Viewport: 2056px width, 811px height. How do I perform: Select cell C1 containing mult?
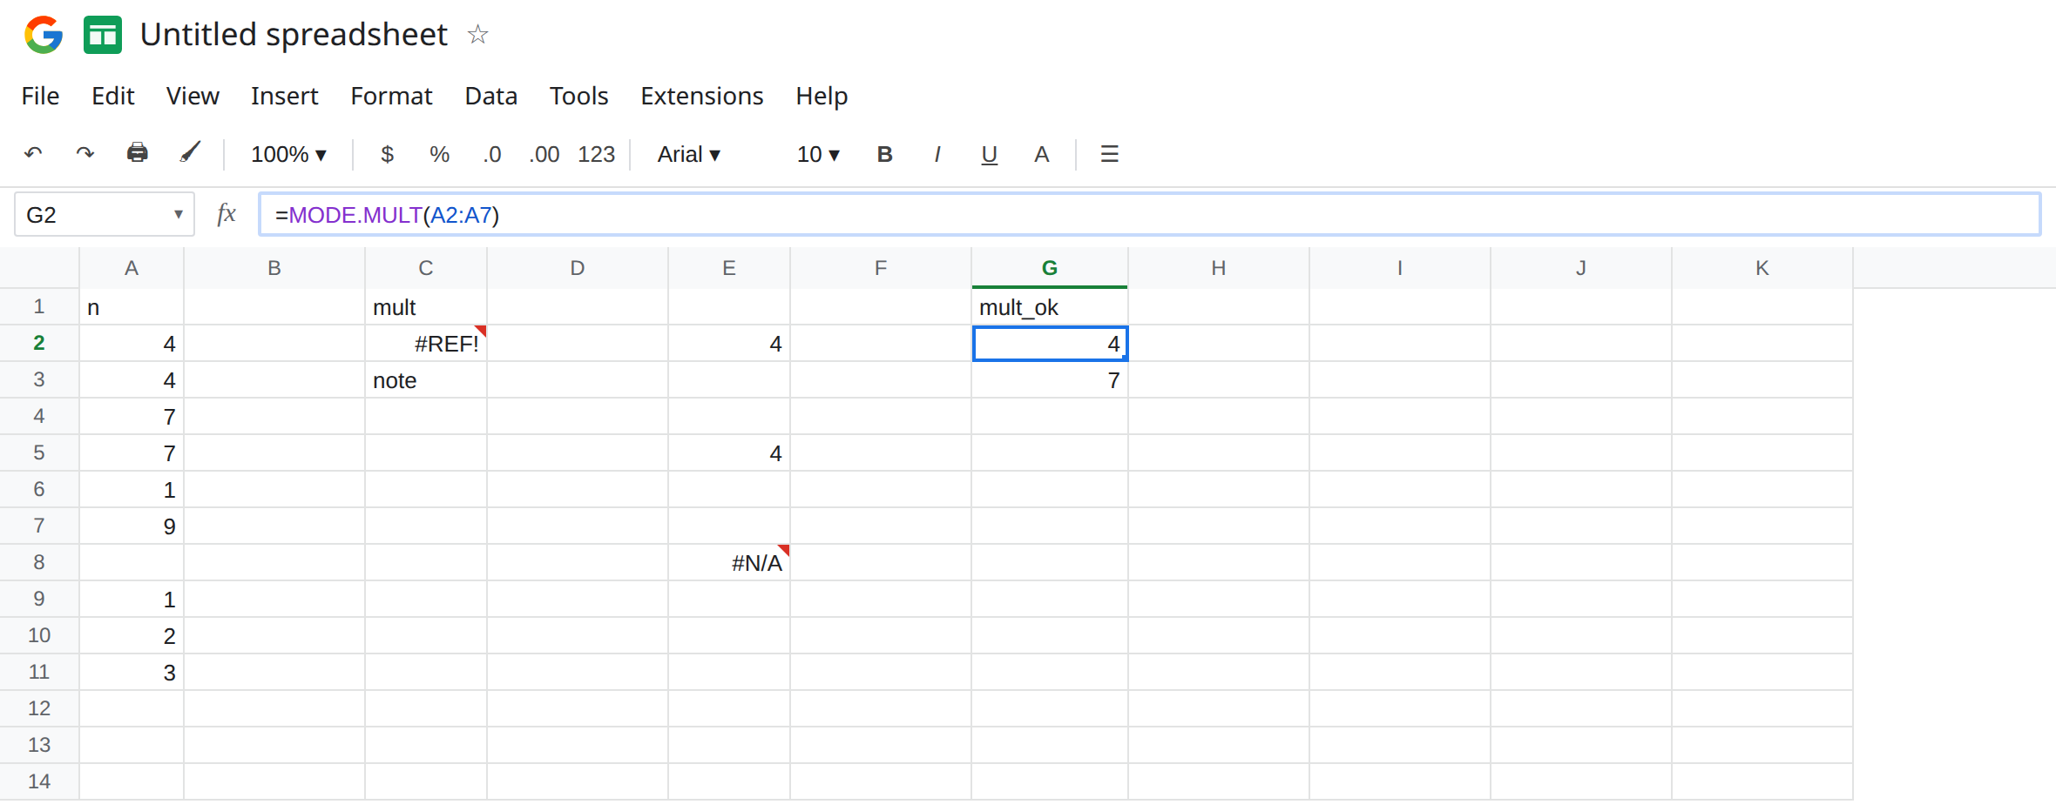[426, 307]
